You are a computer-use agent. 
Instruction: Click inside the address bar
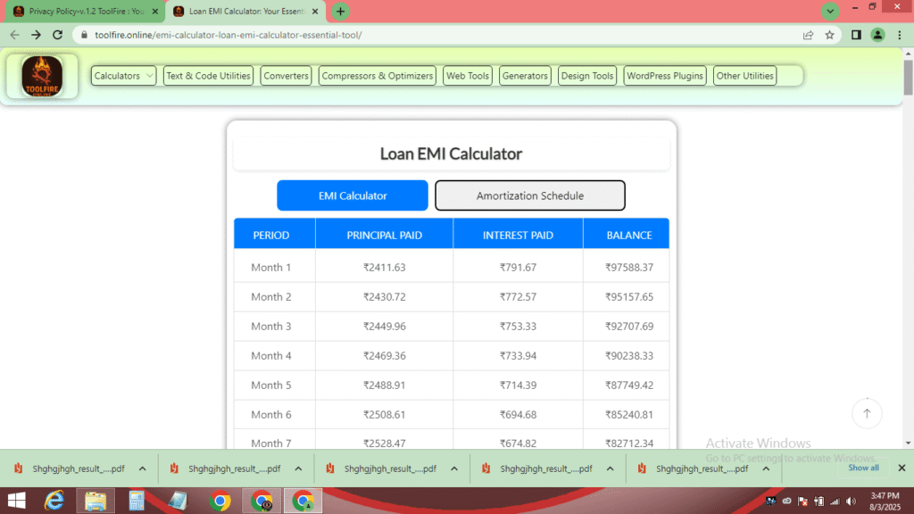[357, 35]
